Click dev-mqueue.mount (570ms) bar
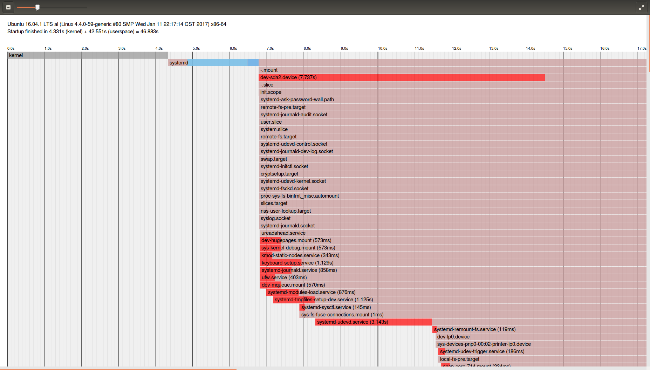The image size is (650, 370). coord(270,285)
